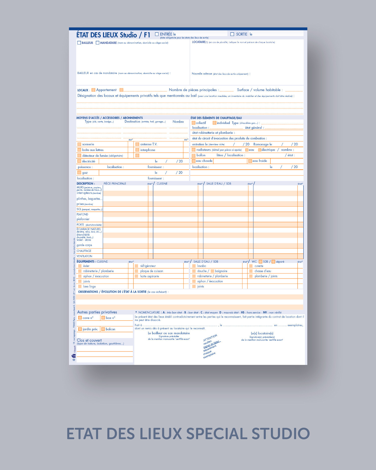The width and height of the screenshot is (376, 470).
Task: Check the douche box
Action: click(x=194, y=271)
